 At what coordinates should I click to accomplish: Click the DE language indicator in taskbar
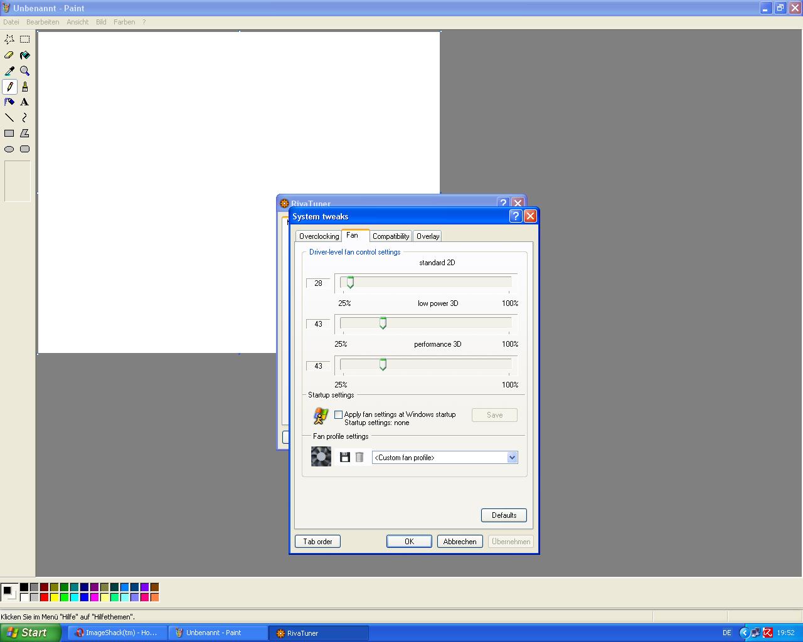[727, 633]
